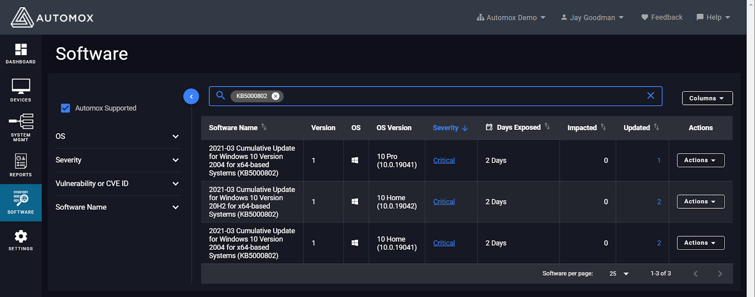755x297 pixels.
Task: Click Feedback in the top bar
Action: point(662,17)
